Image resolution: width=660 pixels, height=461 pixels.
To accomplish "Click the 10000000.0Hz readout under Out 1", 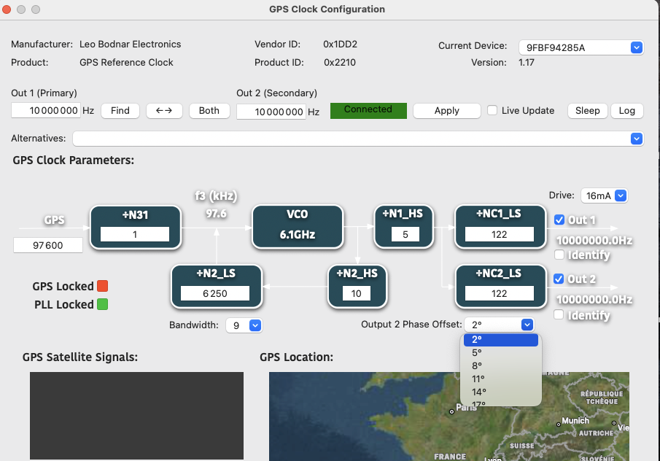I will click(x=594, y=241).
